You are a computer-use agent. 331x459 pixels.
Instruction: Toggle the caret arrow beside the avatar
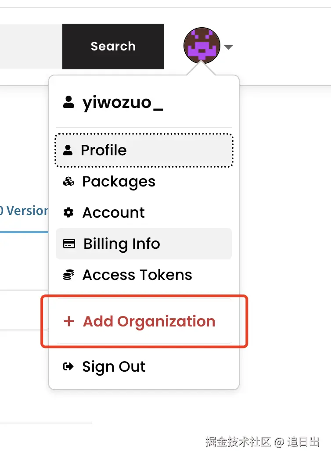(x=228, y=47)
